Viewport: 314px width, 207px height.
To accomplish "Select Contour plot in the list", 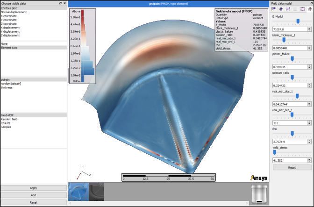I will pos(34,8).
